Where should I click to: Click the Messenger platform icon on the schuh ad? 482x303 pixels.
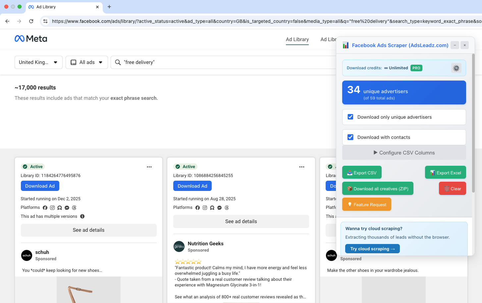[67, 208]
